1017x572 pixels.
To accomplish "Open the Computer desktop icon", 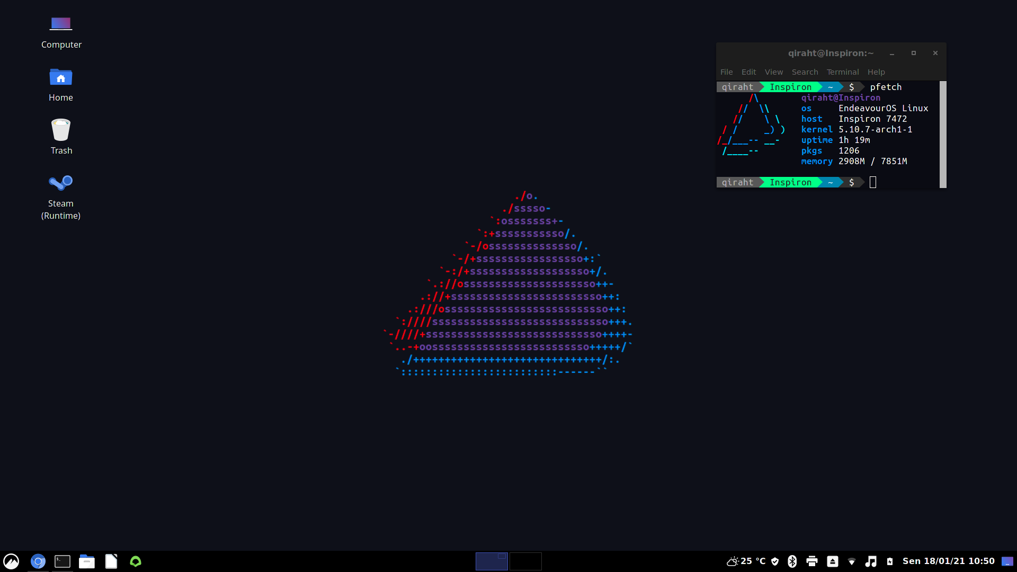I will click(x=61, y=32).
